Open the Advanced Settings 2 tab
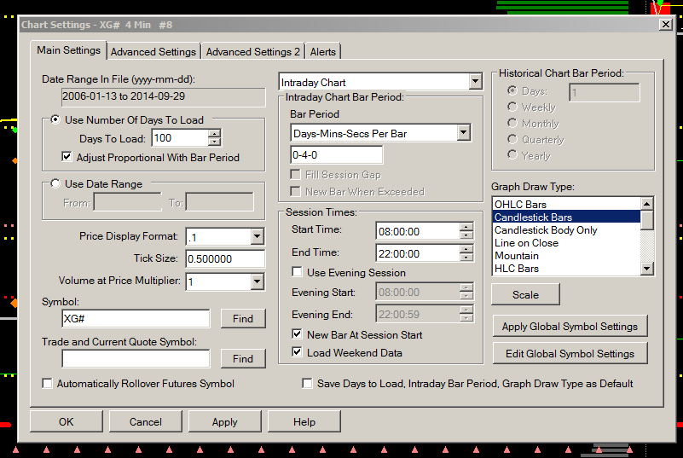This screenshot has width=683, height=458. click(x=253, y=51)
